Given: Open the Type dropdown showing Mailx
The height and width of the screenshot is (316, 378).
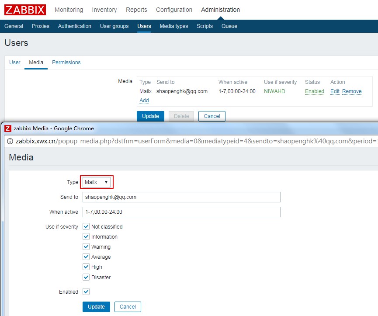Looking at the screenshot, I should click(x=97, y=182).
